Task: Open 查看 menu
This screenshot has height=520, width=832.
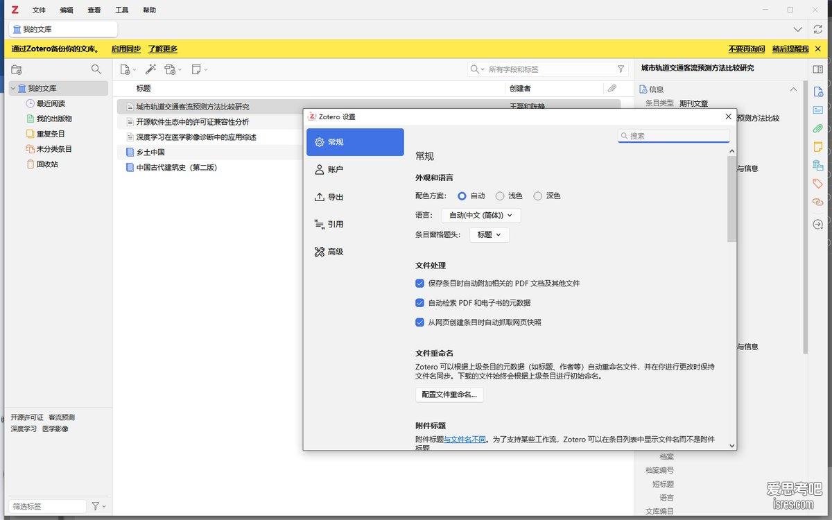Action: [x=94, y=10]
